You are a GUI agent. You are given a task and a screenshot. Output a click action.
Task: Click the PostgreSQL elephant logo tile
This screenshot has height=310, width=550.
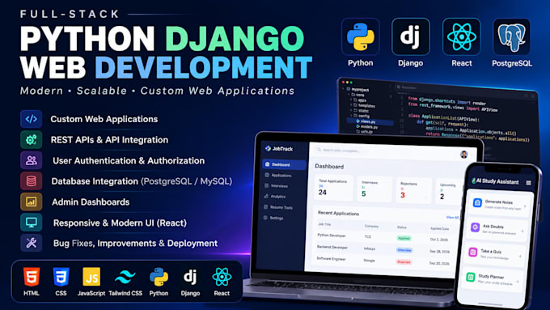click(x=511, y=37)
